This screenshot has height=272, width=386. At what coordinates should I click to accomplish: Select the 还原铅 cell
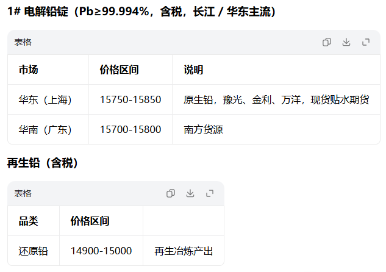pos(33,251)
